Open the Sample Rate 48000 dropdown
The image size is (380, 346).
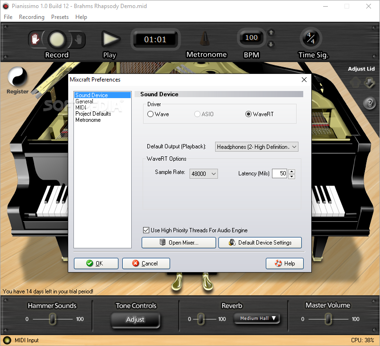click(x=204, y=174)
